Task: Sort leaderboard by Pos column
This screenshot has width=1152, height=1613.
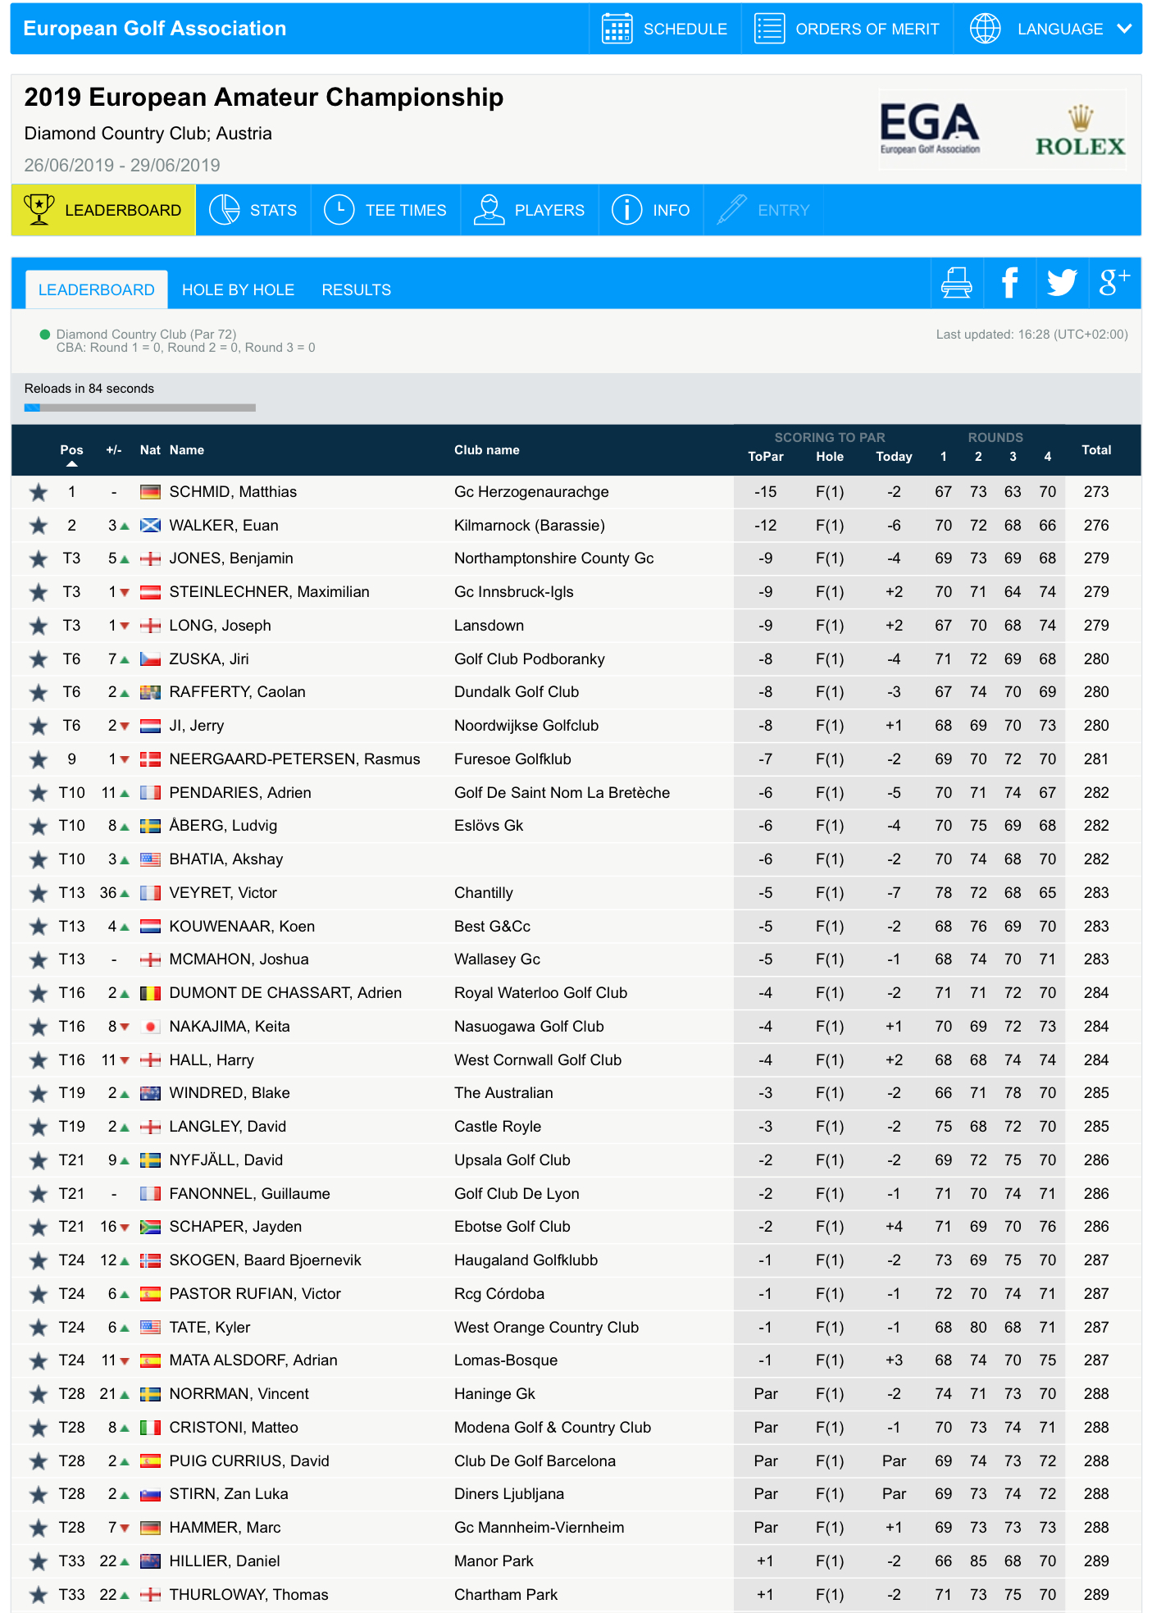Action: pyautogui.click(x=71, y=450)
